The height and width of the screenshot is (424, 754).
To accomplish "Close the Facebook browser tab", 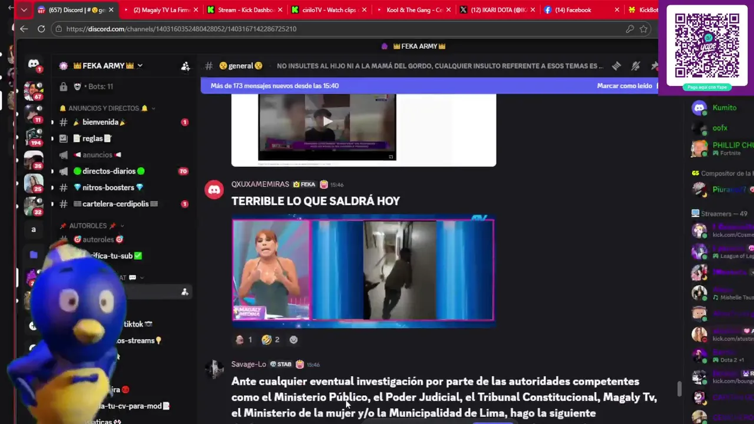I will (x=617, y=10).
